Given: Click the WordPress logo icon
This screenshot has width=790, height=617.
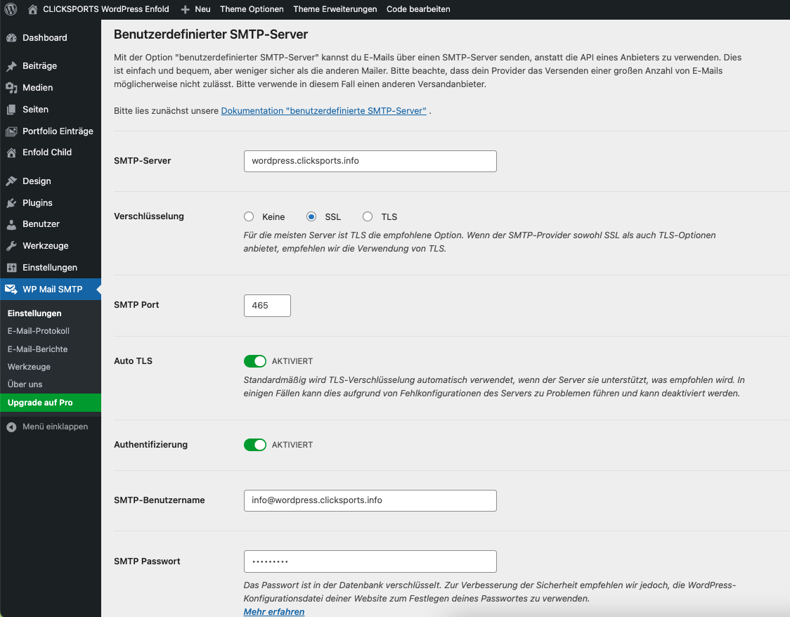Looking at the screenshot, I should (11, 9).
